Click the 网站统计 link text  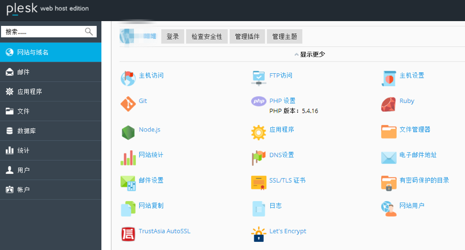[151, 155]
